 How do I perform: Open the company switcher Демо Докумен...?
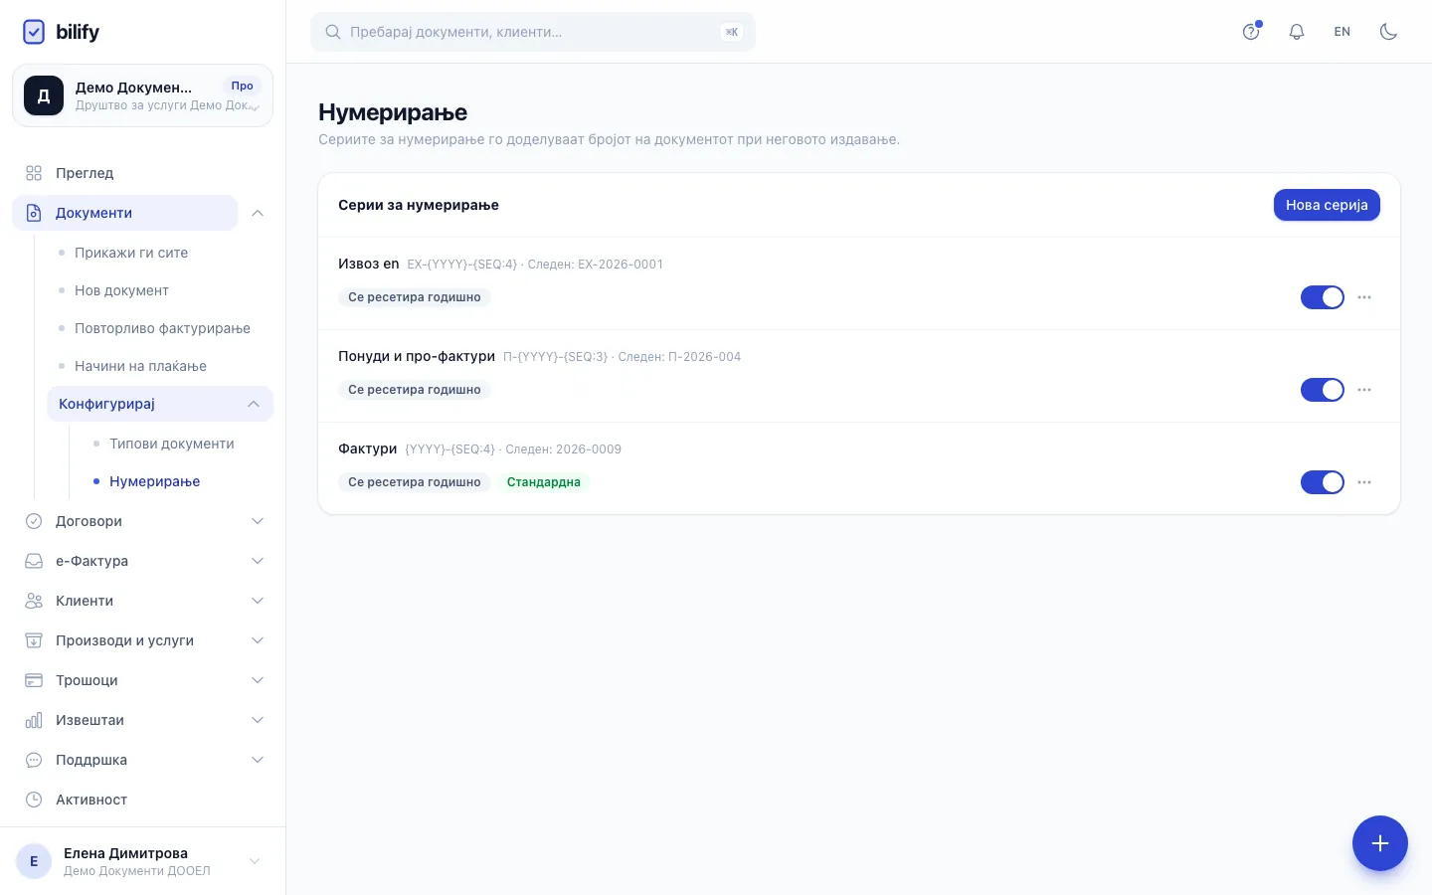tap(142, 95)
